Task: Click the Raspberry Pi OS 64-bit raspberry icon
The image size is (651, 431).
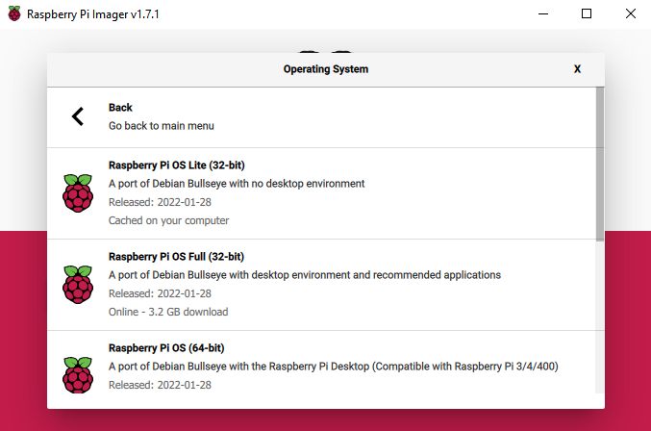Action: tap(78, 374)
